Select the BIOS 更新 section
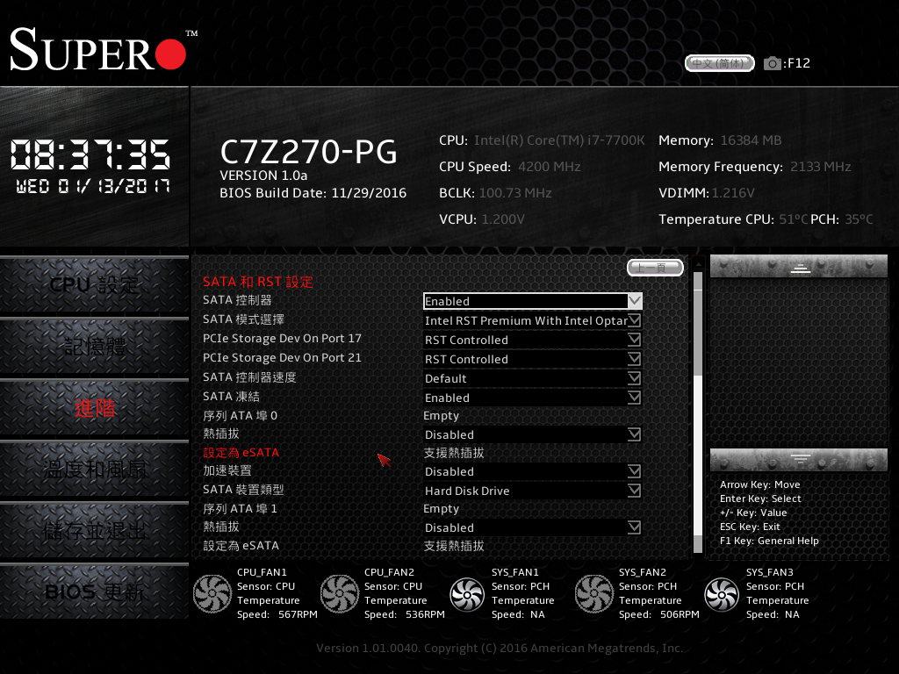Viewport: 899px width, 674px height. coord(94,592)
